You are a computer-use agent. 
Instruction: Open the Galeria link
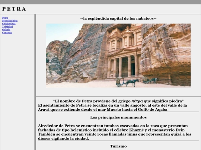coord(6,30)
